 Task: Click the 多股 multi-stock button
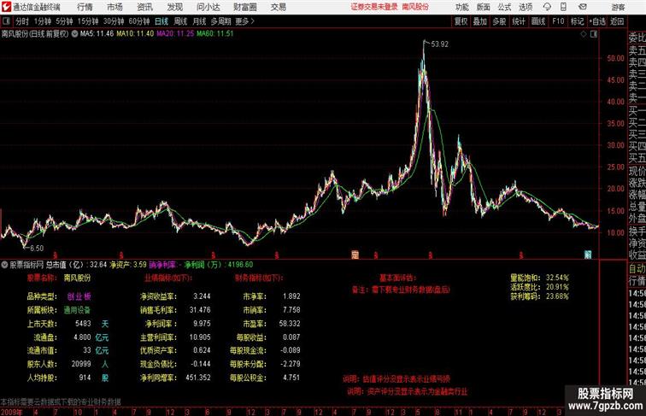[499, 21]
